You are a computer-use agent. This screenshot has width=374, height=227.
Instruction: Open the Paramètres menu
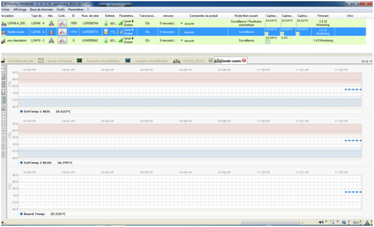(76, 9)
